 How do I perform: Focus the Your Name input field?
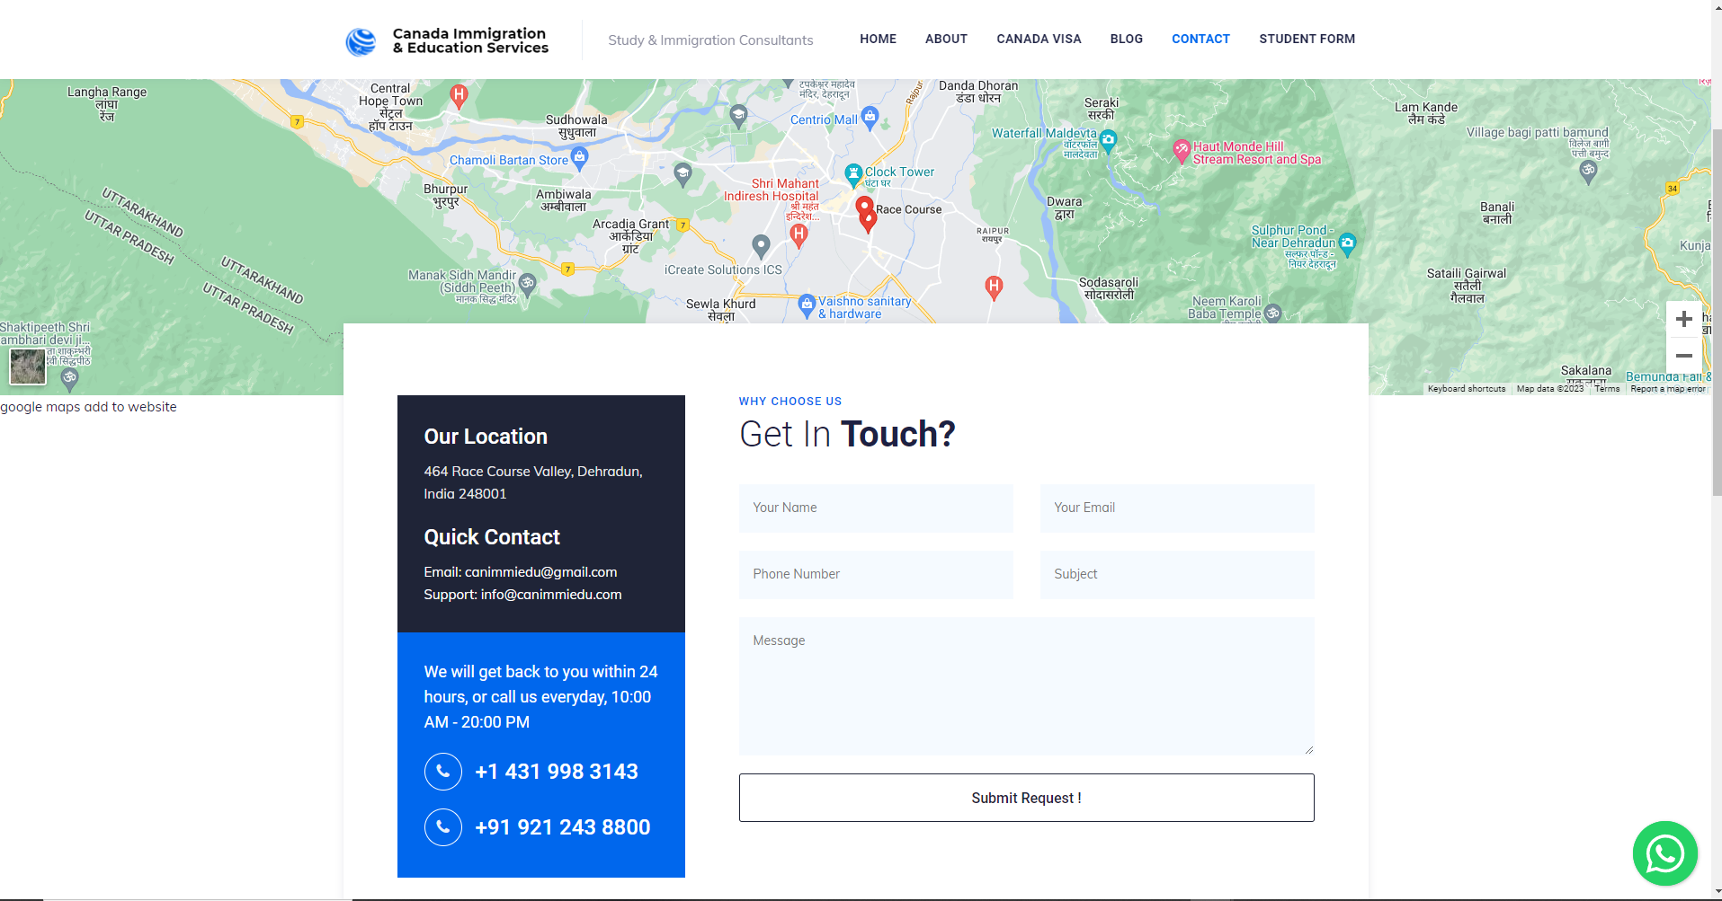[x=876, y=508]
